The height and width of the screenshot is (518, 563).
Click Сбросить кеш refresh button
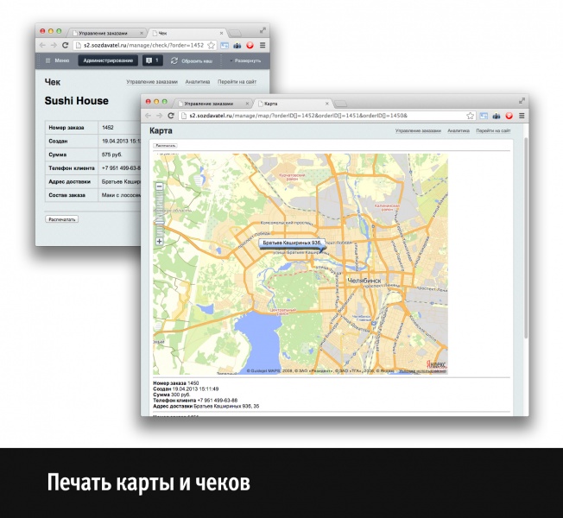point(192,60)
